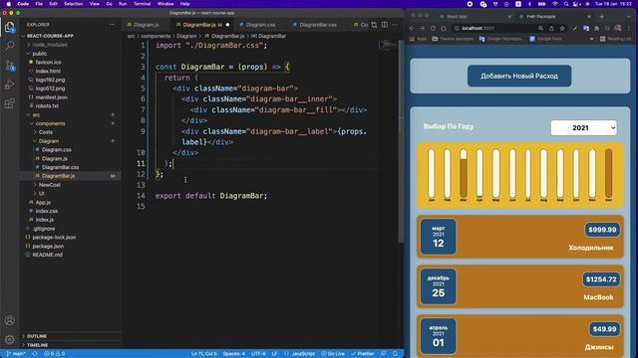Viewport: 638px width, 358px height.
Task: Reload the localhost page
Action: (433, 28)
